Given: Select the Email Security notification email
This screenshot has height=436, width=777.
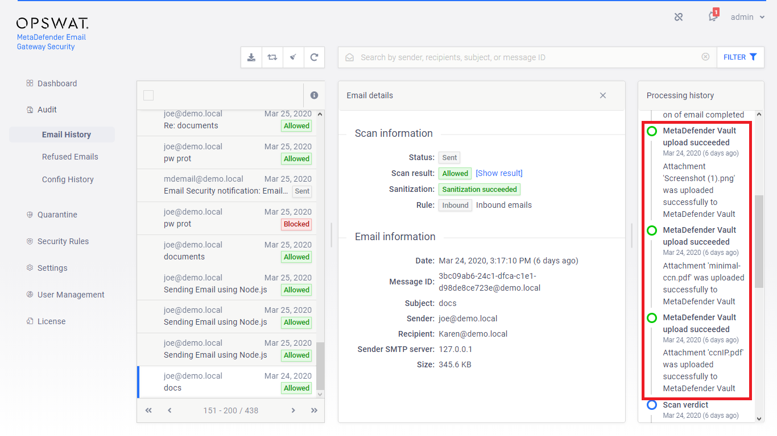Looking at the screenshot, I should pyautogui.click(x=226, y=185).
